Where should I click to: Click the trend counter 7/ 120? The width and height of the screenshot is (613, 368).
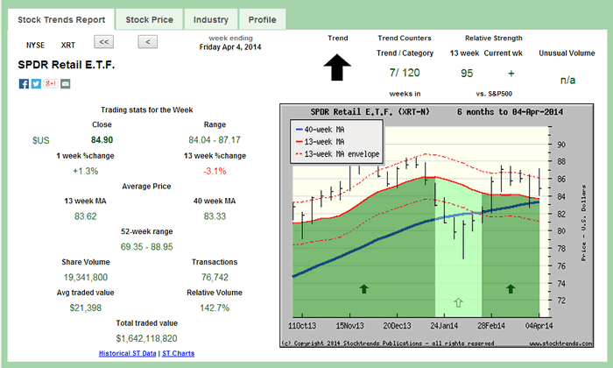click(405, 73)
